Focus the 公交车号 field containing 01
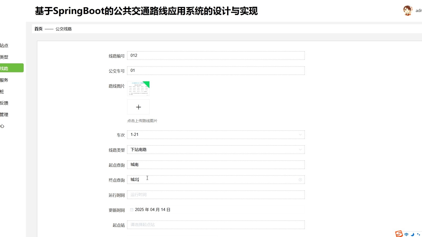This screenshot has height=237, width=422. pyautogui.click(x=216, y=71)
